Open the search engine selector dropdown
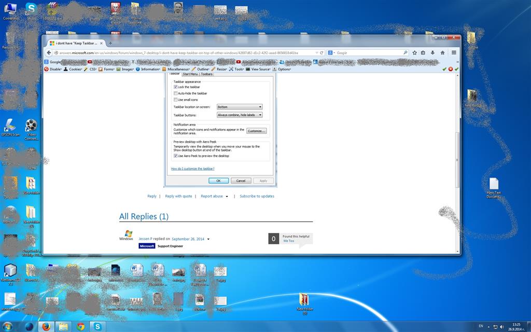The image size is (531, 332). (331, 53)
